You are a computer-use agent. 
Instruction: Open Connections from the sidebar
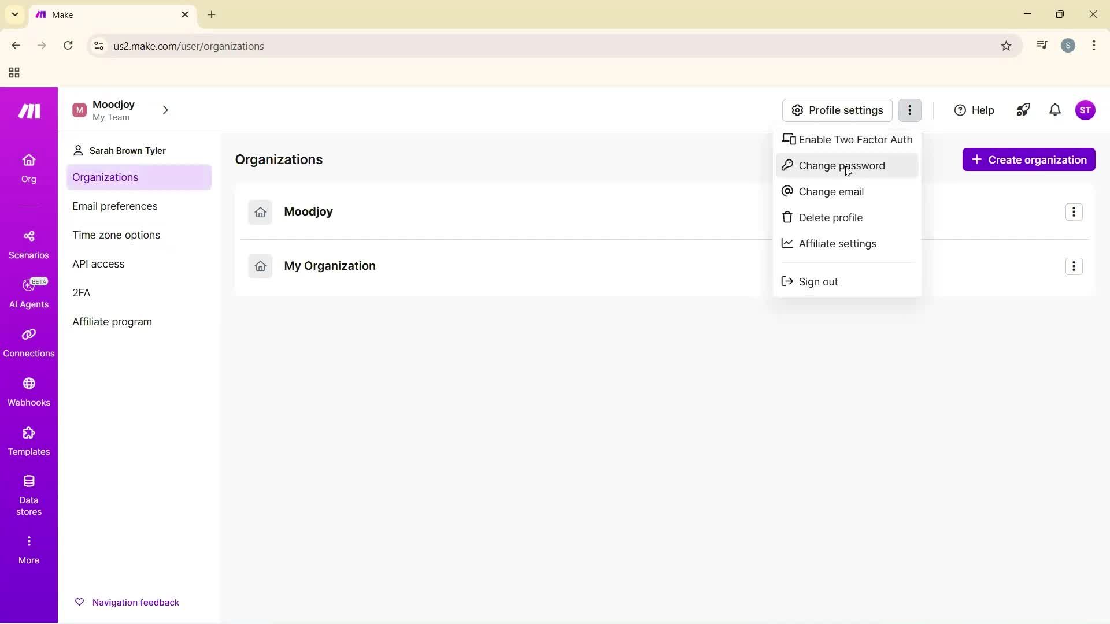coord(29,342)
